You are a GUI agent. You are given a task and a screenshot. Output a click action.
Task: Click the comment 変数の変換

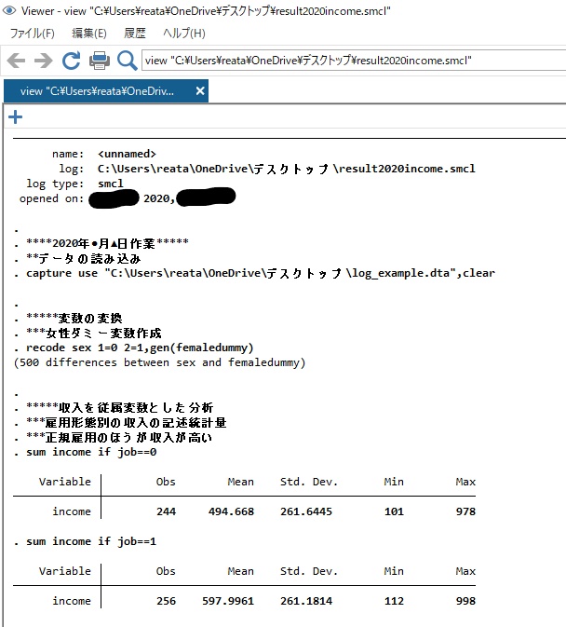pyautogui.click(x=90, y=319)
